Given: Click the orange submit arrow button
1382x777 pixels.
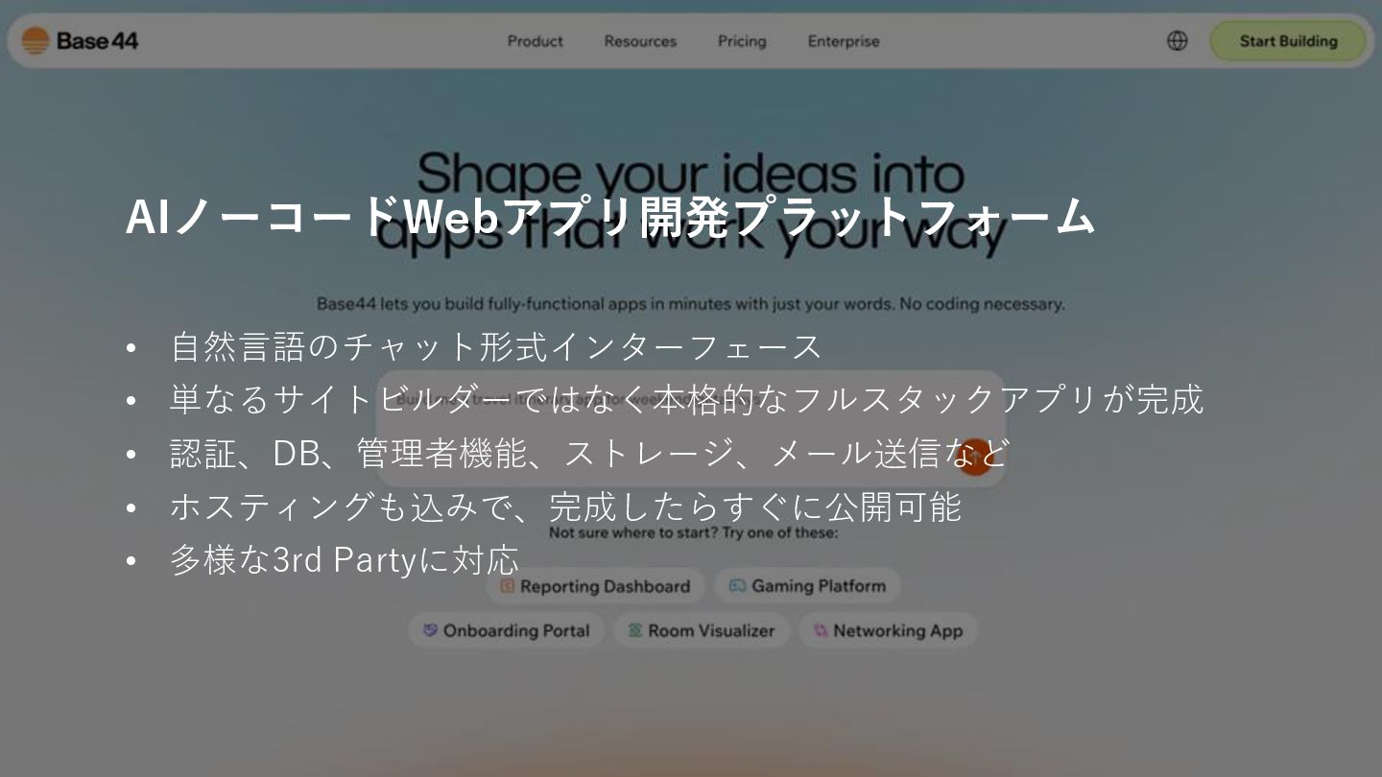Looking at the screenshot, I should pos(975,457).
